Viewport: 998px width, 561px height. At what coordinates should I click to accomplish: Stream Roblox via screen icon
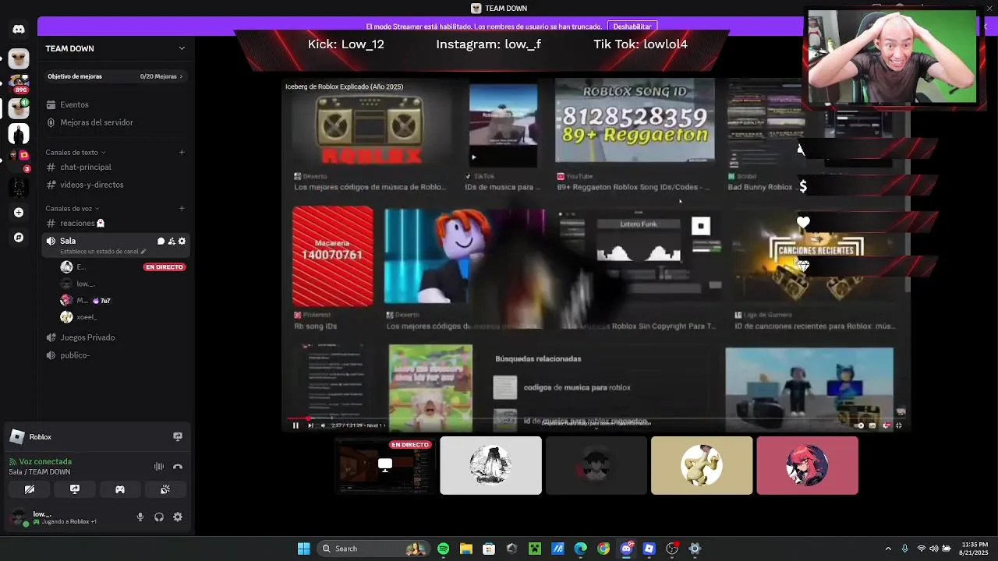[178, 437]
